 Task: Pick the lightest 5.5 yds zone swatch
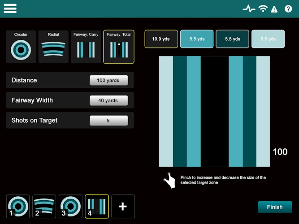pyautogui.click(x=268, y=39)
